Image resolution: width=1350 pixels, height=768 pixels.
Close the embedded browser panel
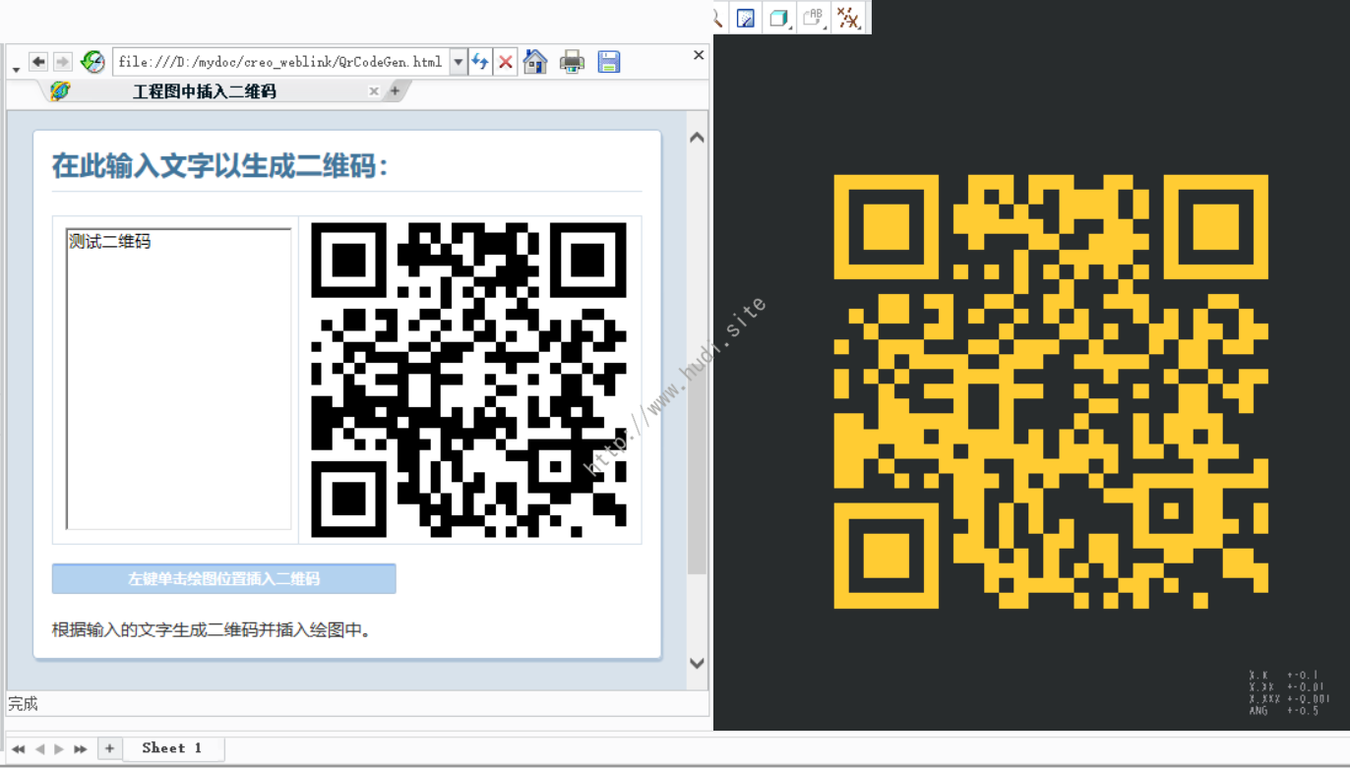point(699,55)
